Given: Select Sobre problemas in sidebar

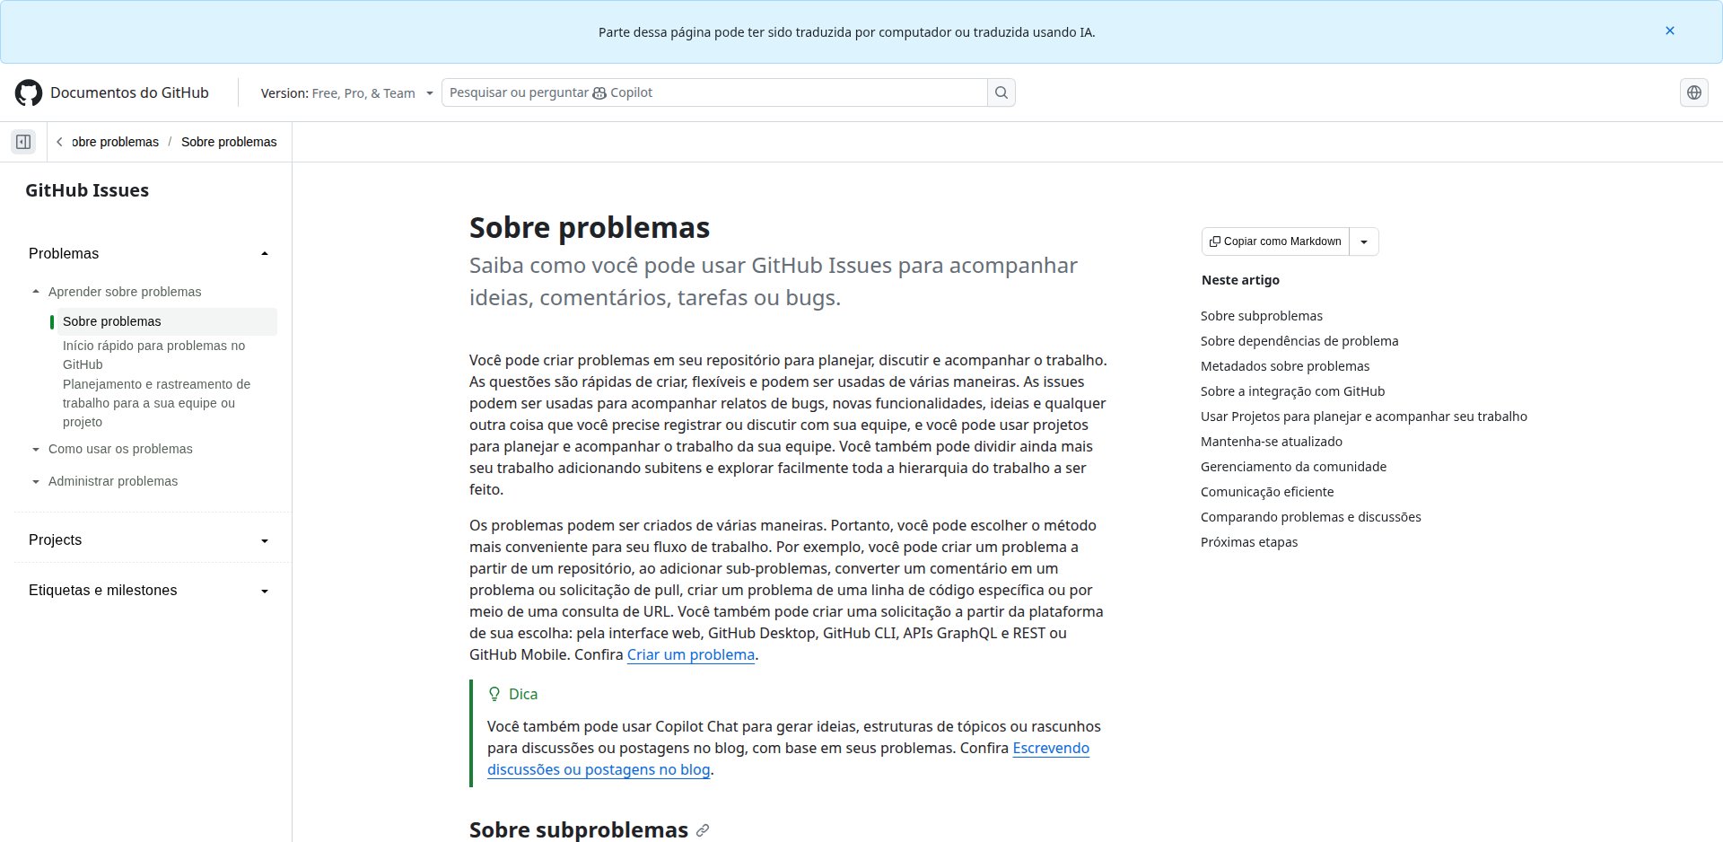Looking at the screenshot, I should click(167, 321).
